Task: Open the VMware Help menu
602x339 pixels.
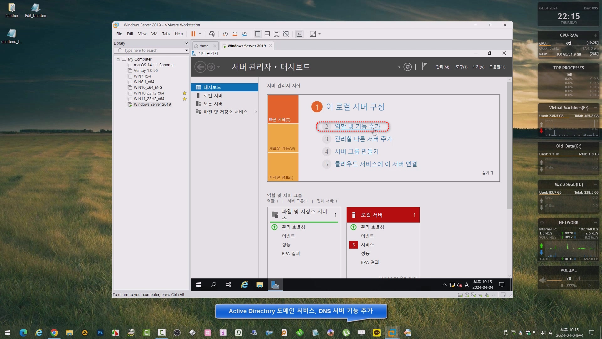Action: point(179,34)
